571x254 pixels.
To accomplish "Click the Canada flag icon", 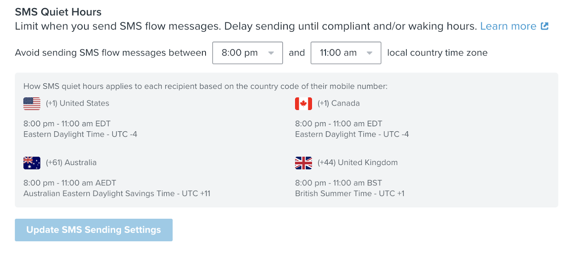I will click(303, 104).
